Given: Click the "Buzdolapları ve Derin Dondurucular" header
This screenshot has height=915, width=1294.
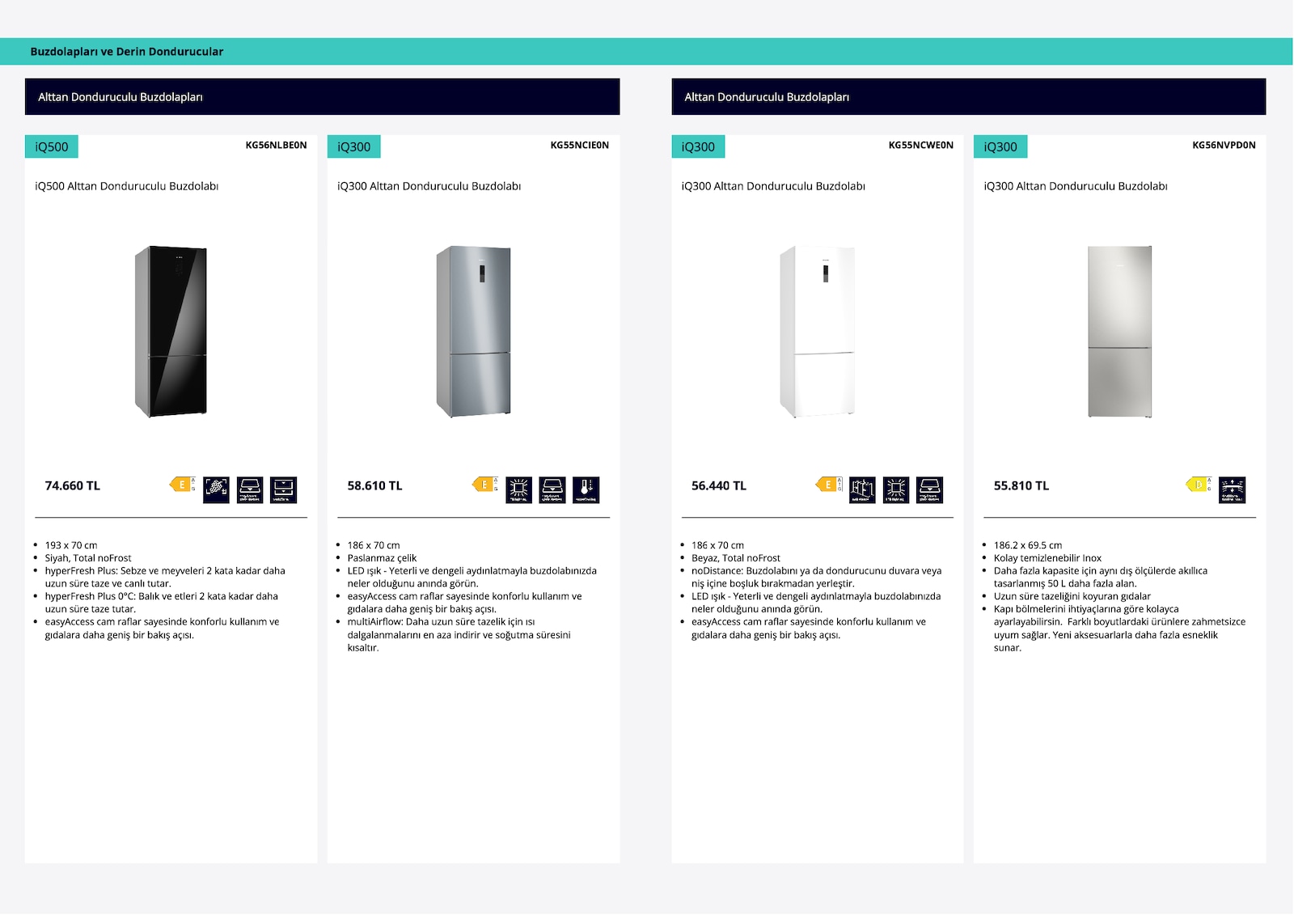Looking at the screenshot, I should (x=127, y=52).
